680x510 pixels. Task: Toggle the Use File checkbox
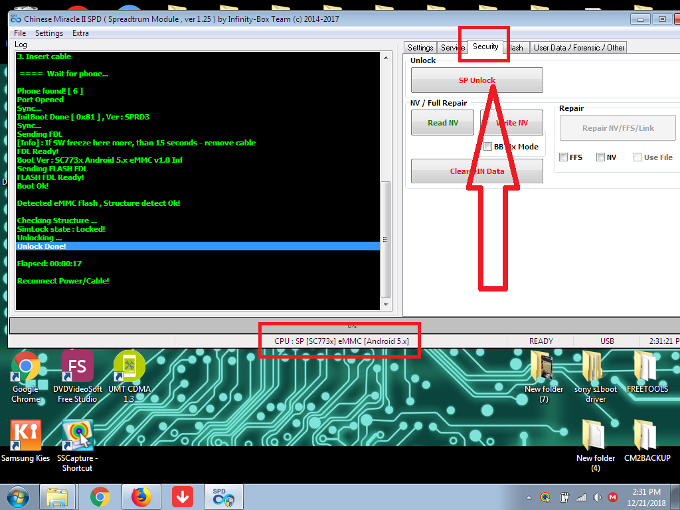[x=637, y=157]
